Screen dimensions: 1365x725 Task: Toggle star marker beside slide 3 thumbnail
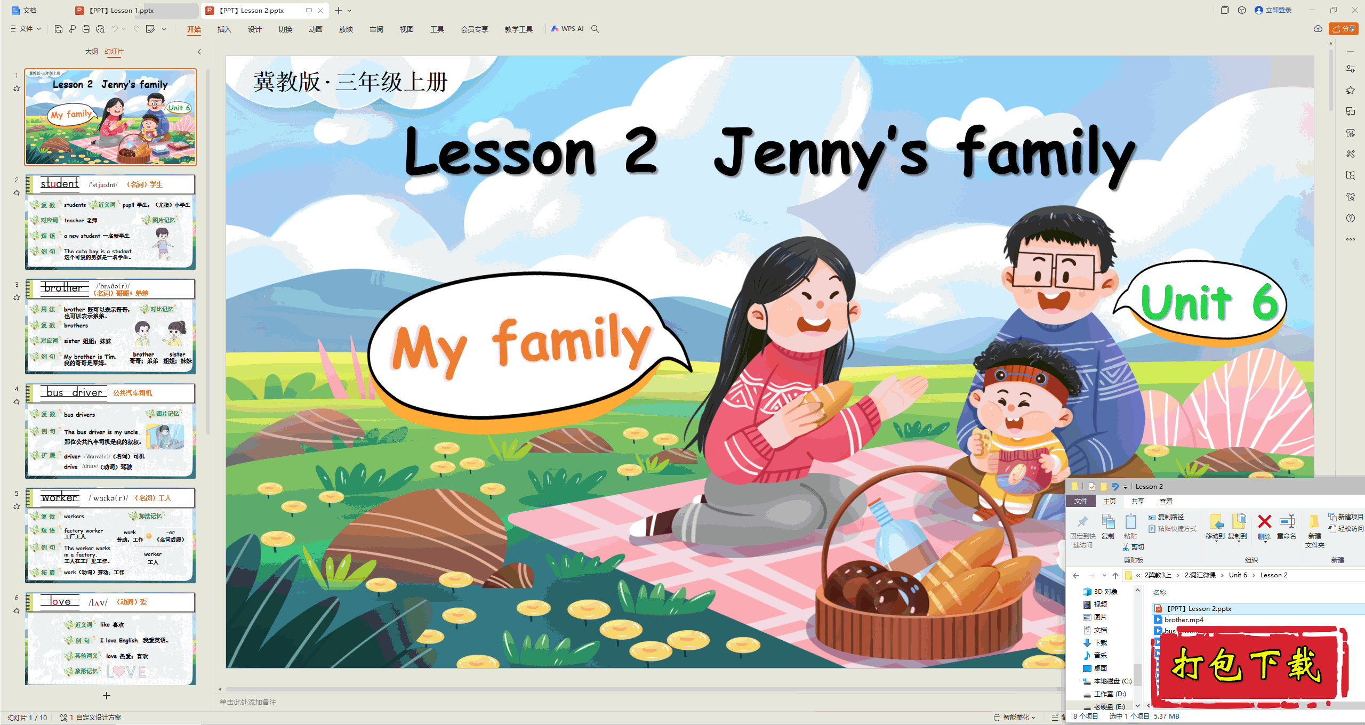pyautogui.click(x=17, y=297)
